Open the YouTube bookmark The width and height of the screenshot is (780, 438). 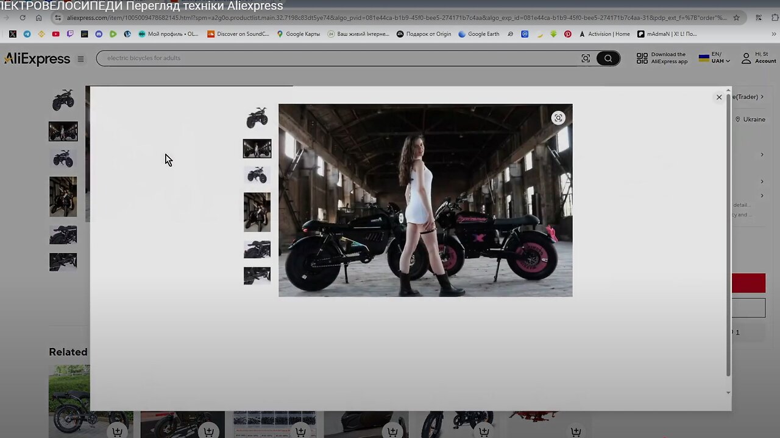(55, 34)
